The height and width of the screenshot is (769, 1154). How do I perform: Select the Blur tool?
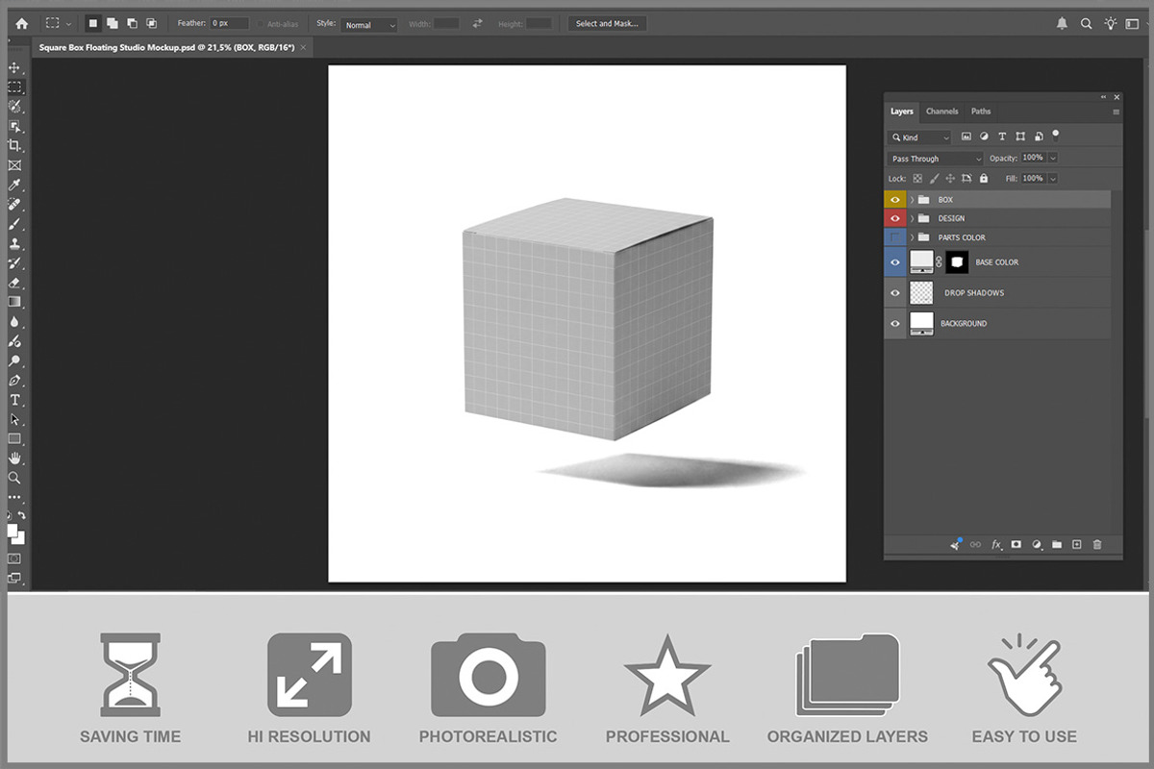(14, 322)
